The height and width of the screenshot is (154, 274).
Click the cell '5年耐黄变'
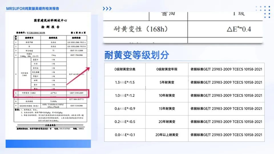coord(167,82)
